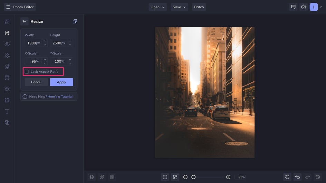Image resolution: width=326 pixels, height=183 pixels.
Task: Open the Image Manager sidebar icon
Action: pyautogui.click(x=7, y=22)
